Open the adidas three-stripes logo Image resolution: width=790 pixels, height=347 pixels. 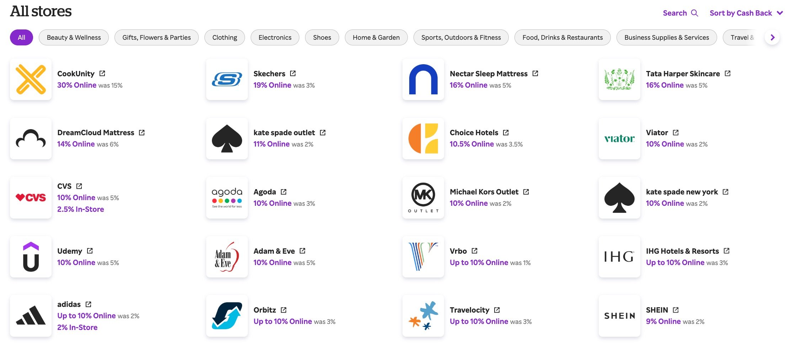(x=31, y=316)
